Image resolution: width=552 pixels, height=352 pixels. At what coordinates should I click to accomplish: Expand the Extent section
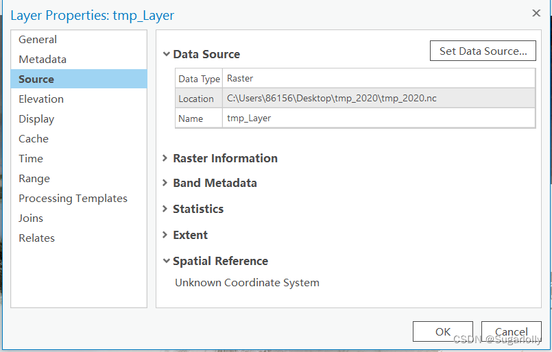pos(165,235)
